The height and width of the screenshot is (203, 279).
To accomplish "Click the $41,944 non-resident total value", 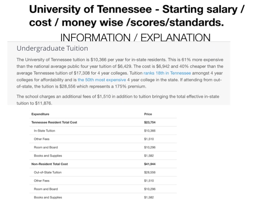I will coord(150,164).
